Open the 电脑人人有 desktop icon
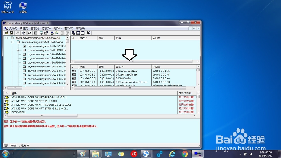 pos(8,7)
